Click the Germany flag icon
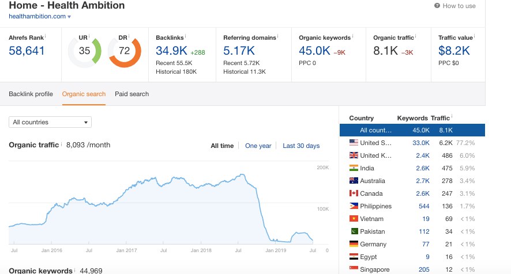 tap(354, 243)
